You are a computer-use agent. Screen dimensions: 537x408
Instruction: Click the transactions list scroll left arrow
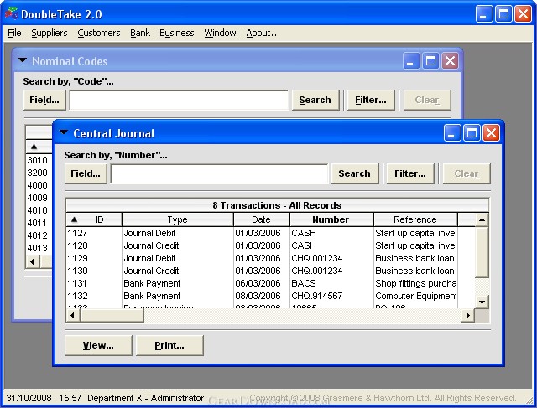73,315
